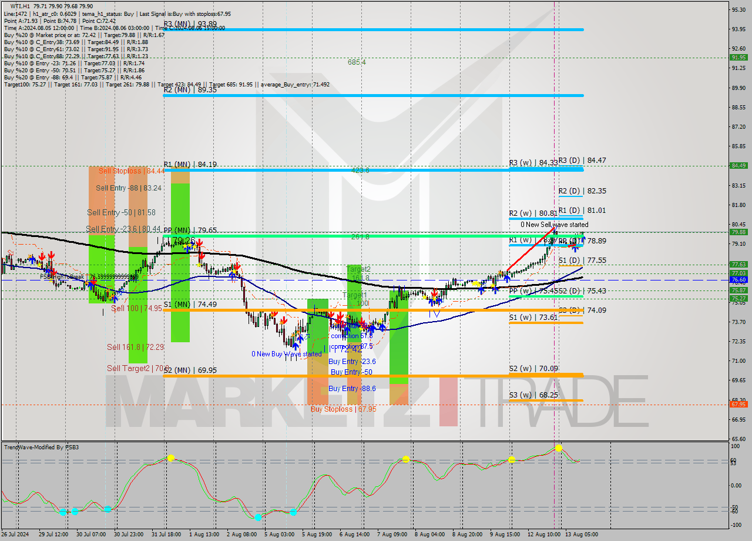Select the R2 (MN) | 89.35 label
Image resolution: width=752 pixels, height=541 pixels.
190,90
